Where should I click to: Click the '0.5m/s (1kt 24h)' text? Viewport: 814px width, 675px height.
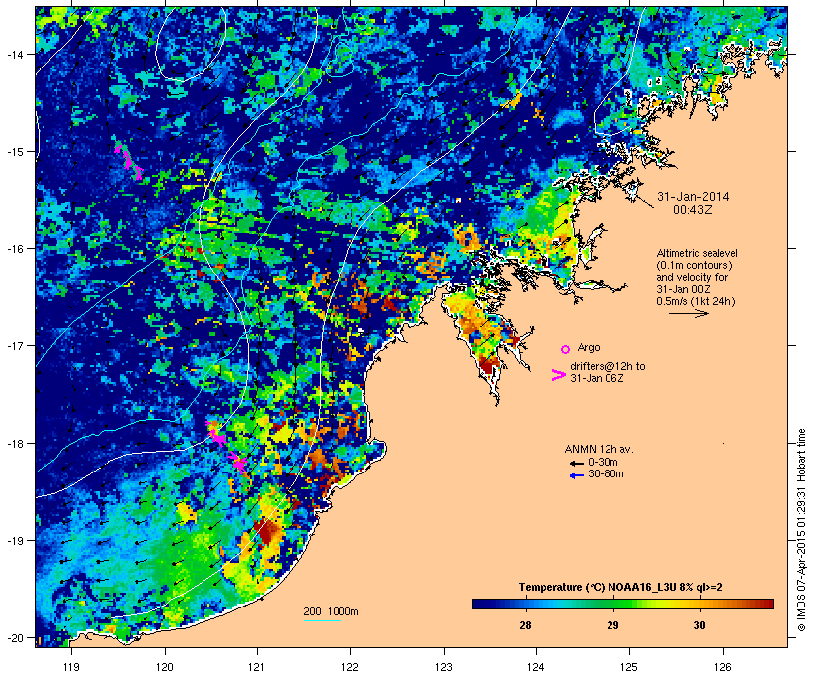pos(696,301)
